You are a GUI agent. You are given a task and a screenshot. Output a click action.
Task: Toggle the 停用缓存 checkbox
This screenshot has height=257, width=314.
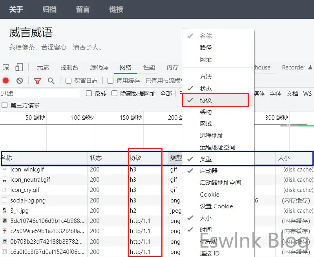tap(111, 81)
